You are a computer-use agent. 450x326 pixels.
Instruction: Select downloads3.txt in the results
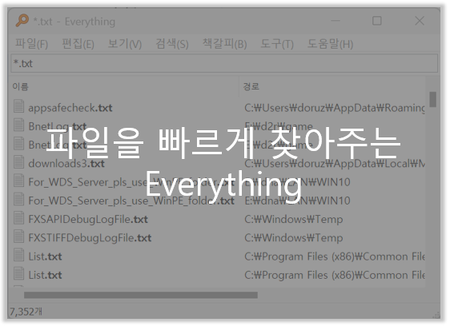[66, 164]
